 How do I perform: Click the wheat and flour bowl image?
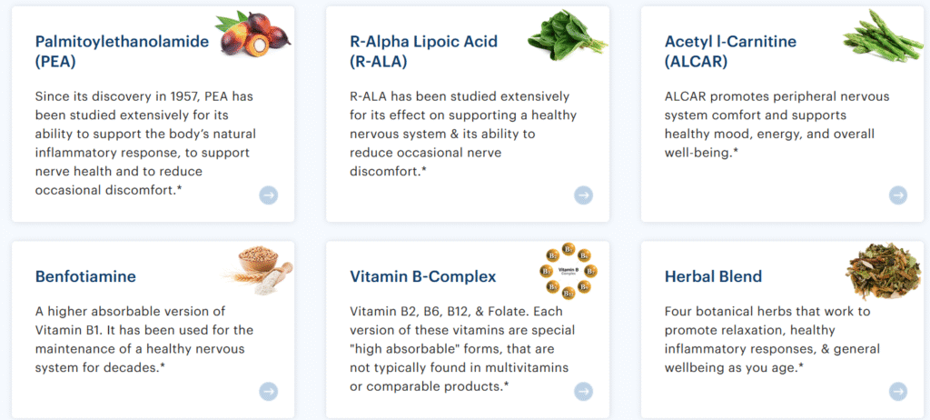pos(259,270)
